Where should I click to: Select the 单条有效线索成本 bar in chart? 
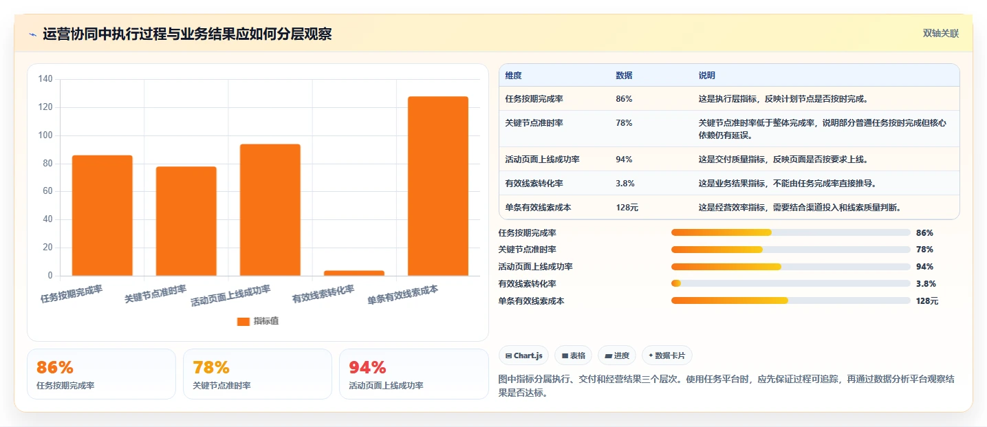pos(437,186)
